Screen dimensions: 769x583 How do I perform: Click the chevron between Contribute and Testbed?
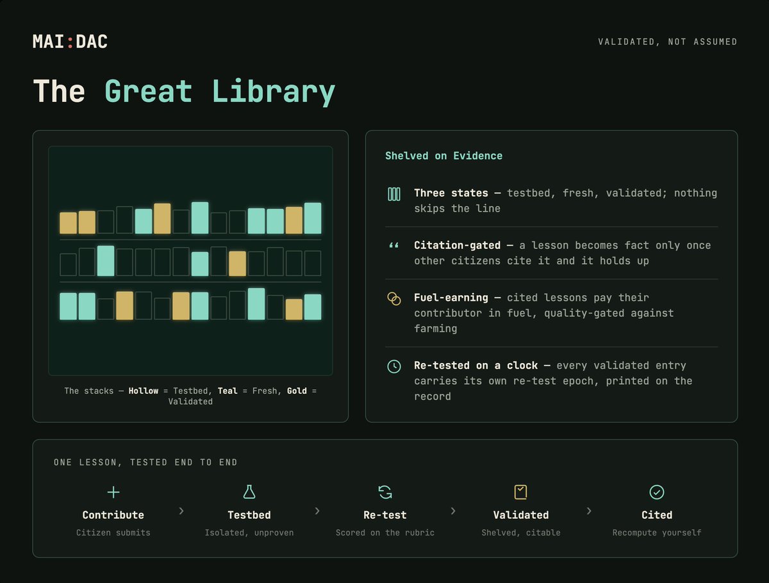pyautogui.click(x=181, y=511)
